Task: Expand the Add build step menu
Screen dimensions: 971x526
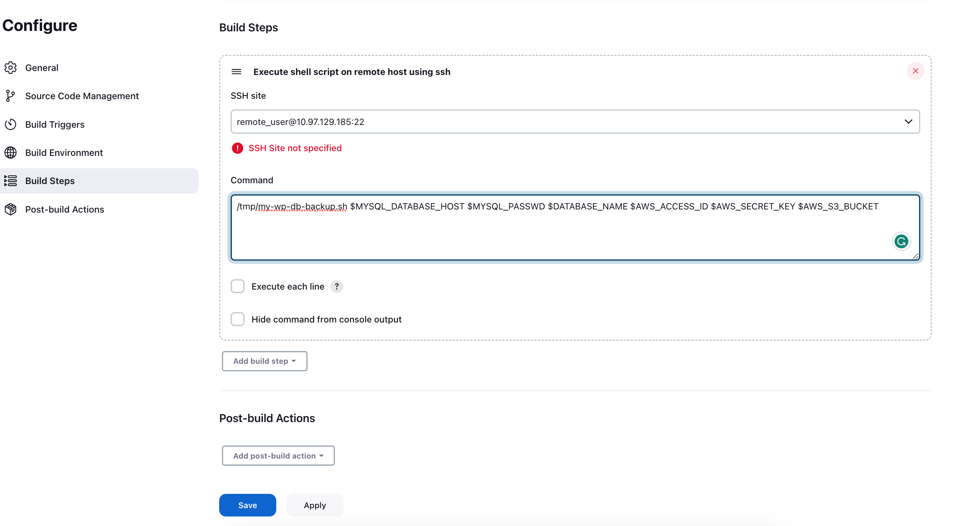Action: (x=264, y=361)
